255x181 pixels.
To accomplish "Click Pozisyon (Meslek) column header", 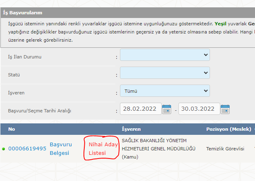I will pos(228,129).
